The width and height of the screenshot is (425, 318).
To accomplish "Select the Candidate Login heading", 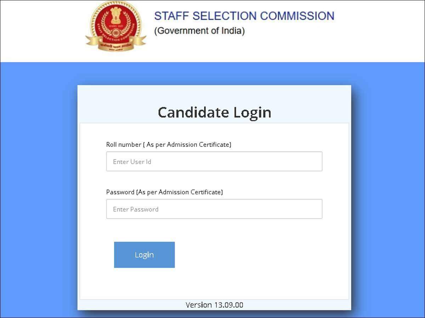I will pos(215,112).
